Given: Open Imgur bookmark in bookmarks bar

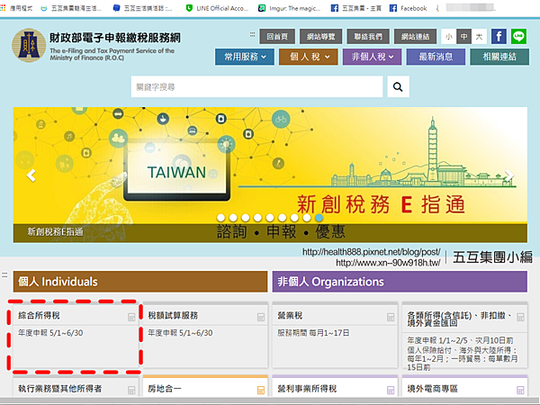Looking at the screenshot, I should [x=290, y=8].
